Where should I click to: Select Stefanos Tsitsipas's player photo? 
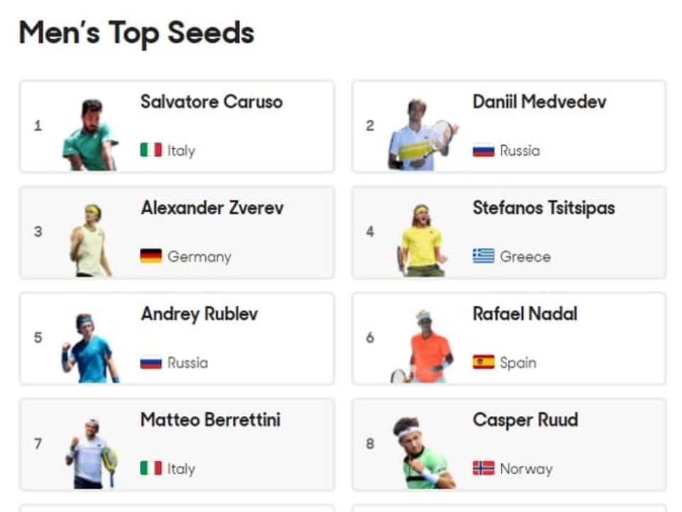[x=422, y=240]
